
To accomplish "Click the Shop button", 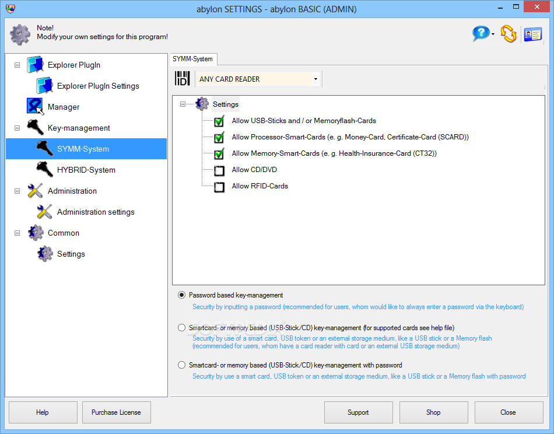I will pos(433,412).
